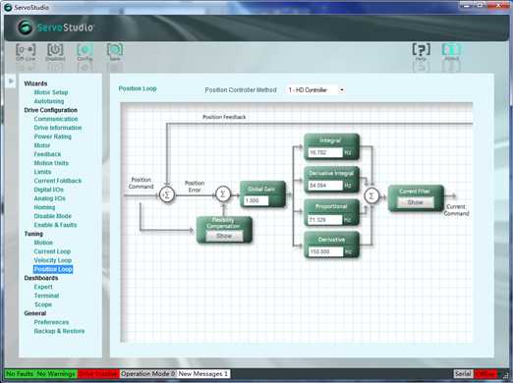Click the red drive status indicator
The image size is (513, 383).
coord(98,374)
